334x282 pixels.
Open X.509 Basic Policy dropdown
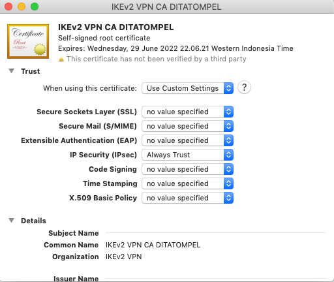point(187,198)
